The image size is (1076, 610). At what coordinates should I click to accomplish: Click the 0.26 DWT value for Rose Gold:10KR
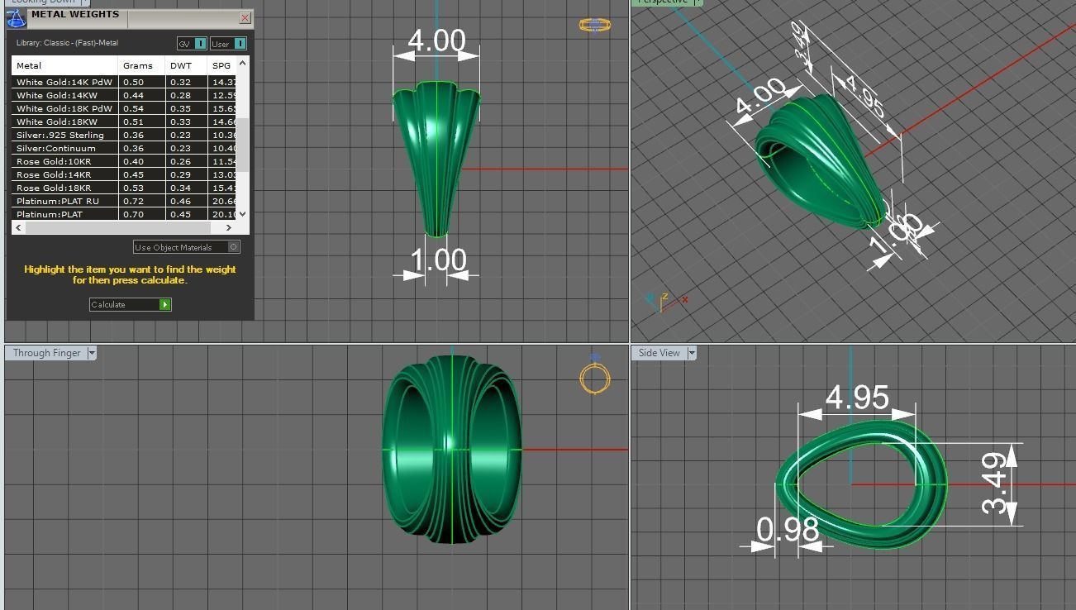(x=180, y=161)
